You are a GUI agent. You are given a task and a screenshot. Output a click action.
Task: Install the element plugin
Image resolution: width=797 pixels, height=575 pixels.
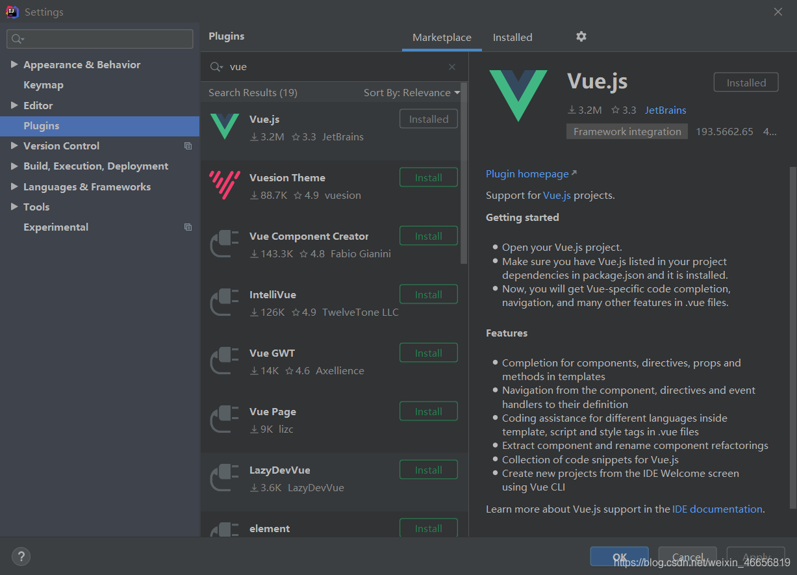click(429, 528)
